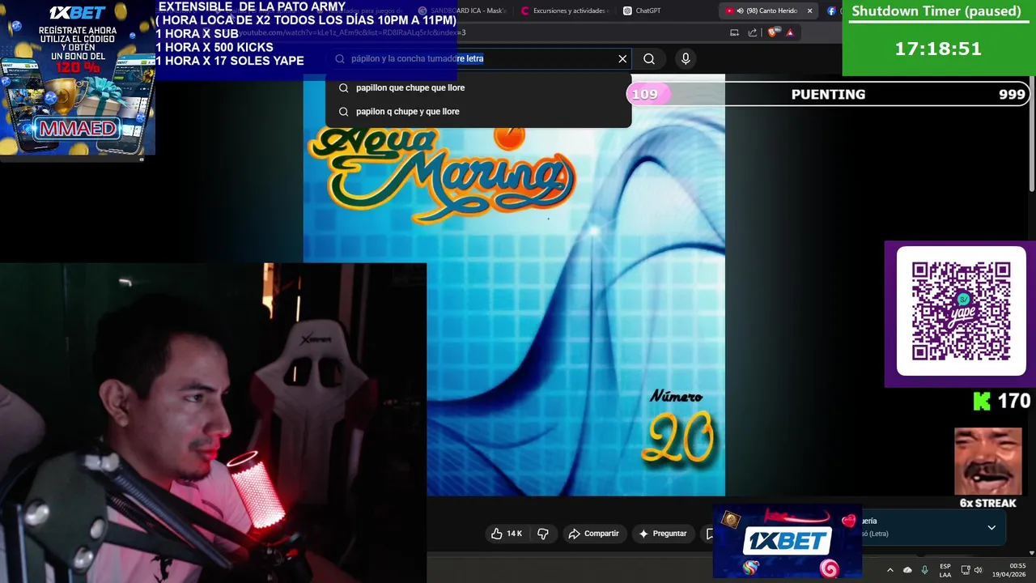Click the Yape QR code
Screen dimensions: 1036x583
point(961,311)
